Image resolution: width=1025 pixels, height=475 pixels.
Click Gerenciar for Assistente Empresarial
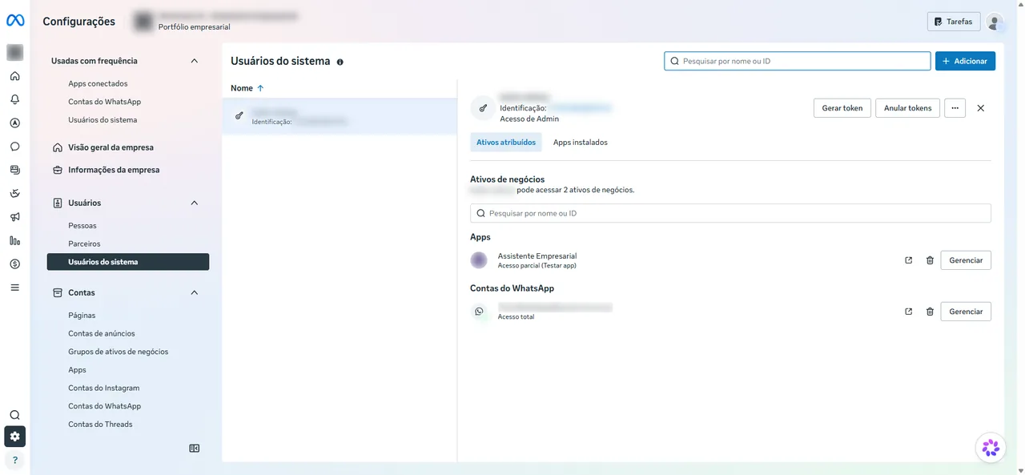[x=966, y=260]
